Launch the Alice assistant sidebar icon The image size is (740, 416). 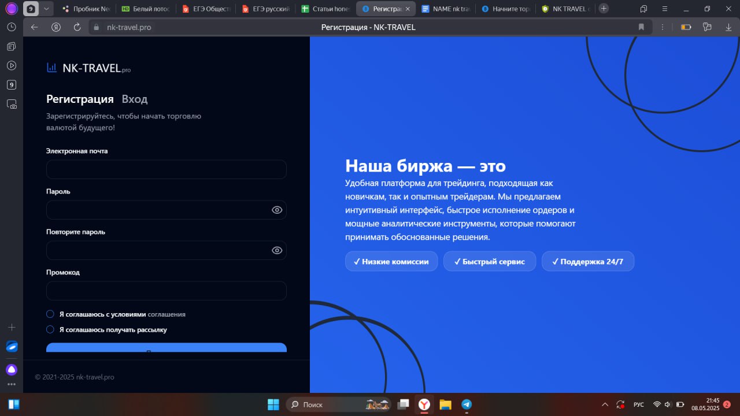12,370
